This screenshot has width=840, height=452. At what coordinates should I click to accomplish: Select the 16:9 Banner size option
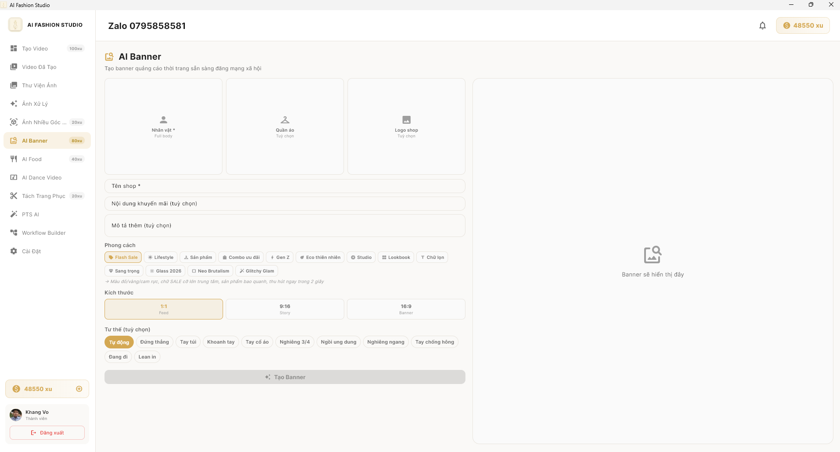pyautogui.click(x=406, y=309)
